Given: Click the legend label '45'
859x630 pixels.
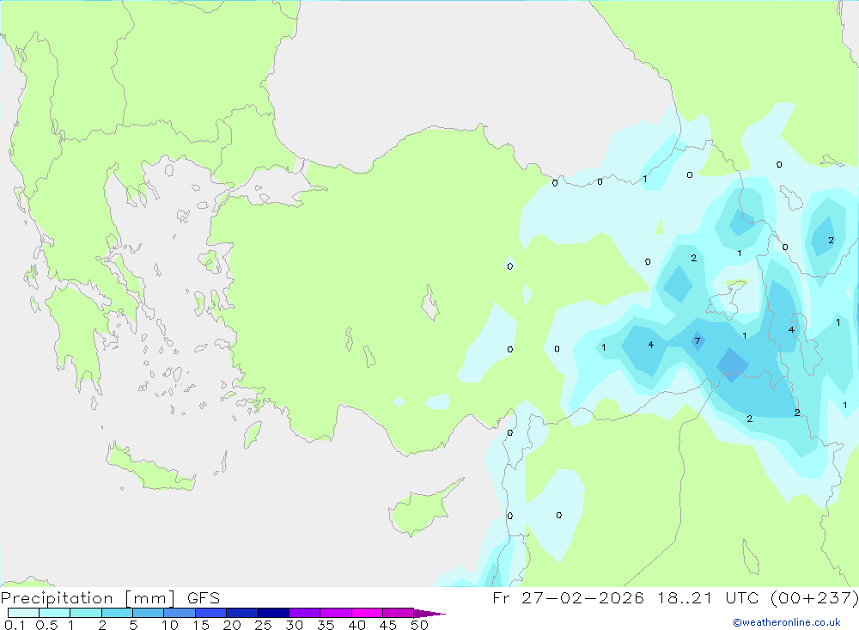Looking at the screenshot, I should [x=388, y=625].
